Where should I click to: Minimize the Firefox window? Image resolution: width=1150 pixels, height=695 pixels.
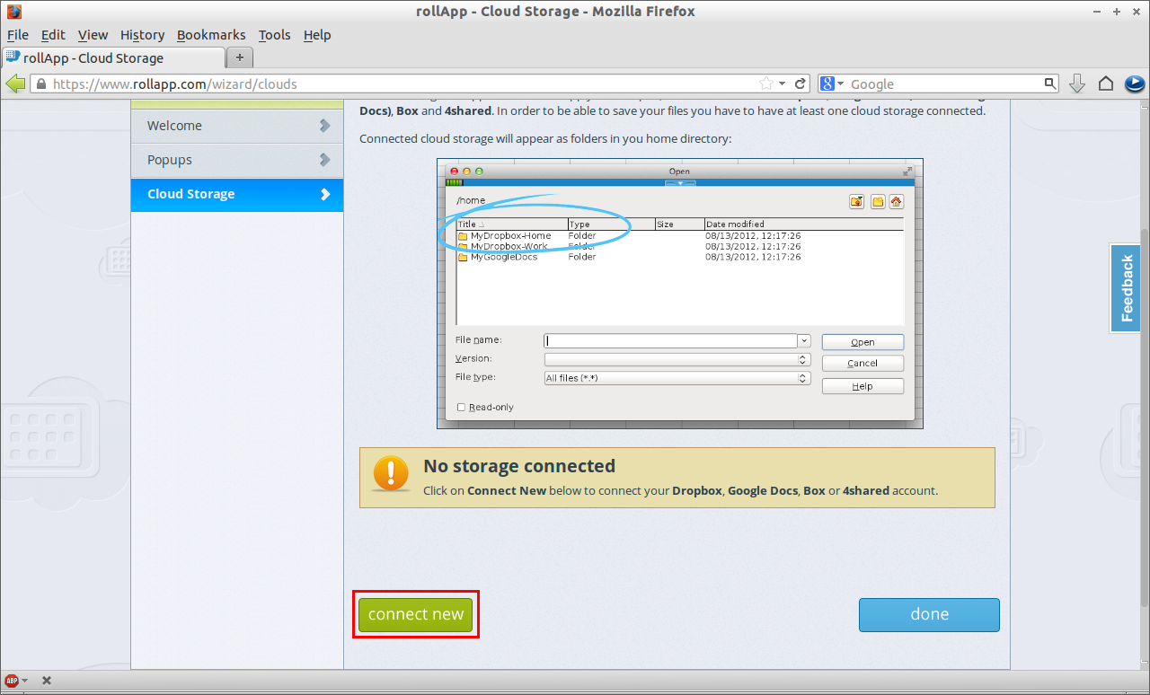click(1099, 12)
